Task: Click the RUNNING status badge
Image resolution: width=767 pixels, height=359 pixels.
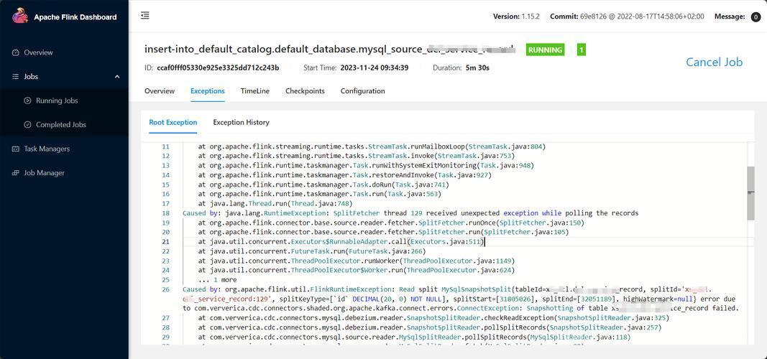Action: (544, 50)
